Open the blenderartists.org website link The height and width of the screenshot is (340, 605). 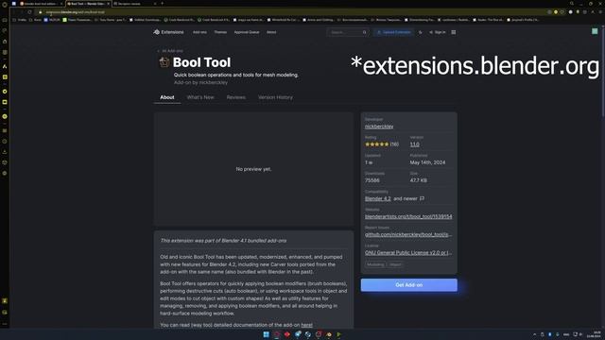[408, 216]
